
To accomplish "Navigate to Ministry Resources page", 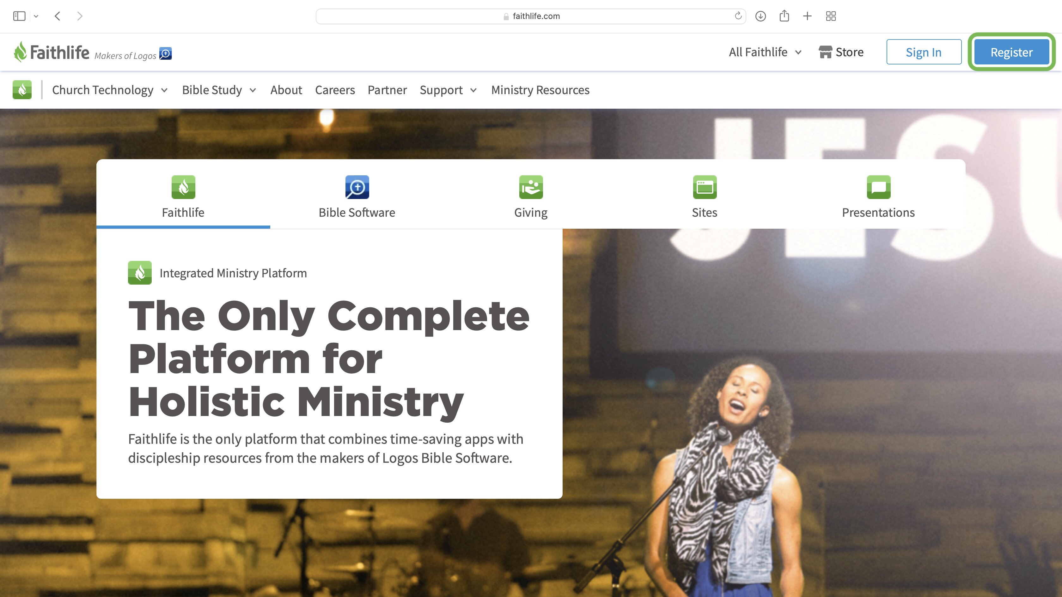I will click(x=540, y=90).
